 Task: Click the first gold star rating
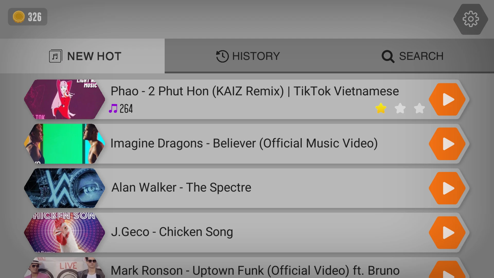pyautogui.click(x=381, y=108)
